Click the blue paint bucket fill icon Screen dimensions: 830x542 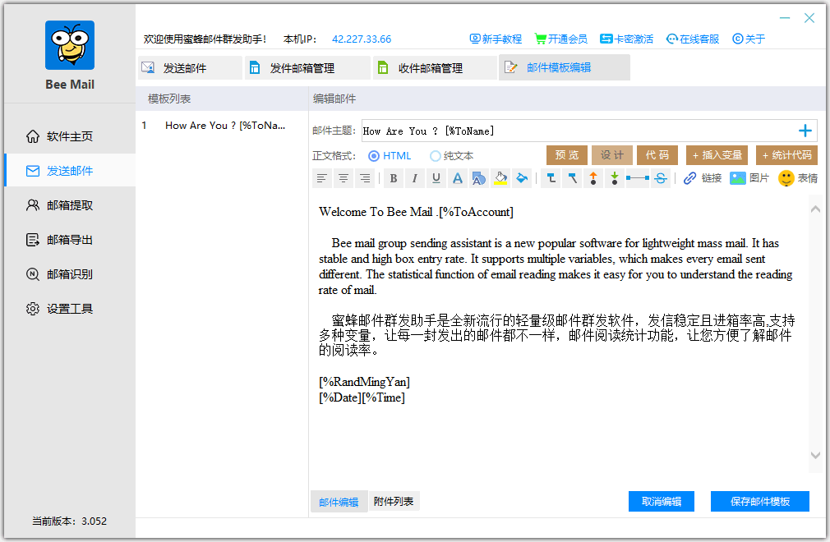click(522, 178)
